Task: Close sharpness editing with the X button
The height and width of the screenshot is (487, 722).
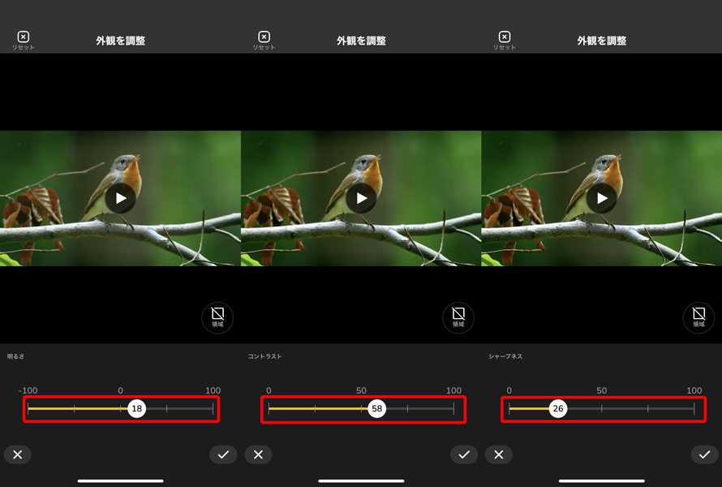Action: (x=499, y=455)
